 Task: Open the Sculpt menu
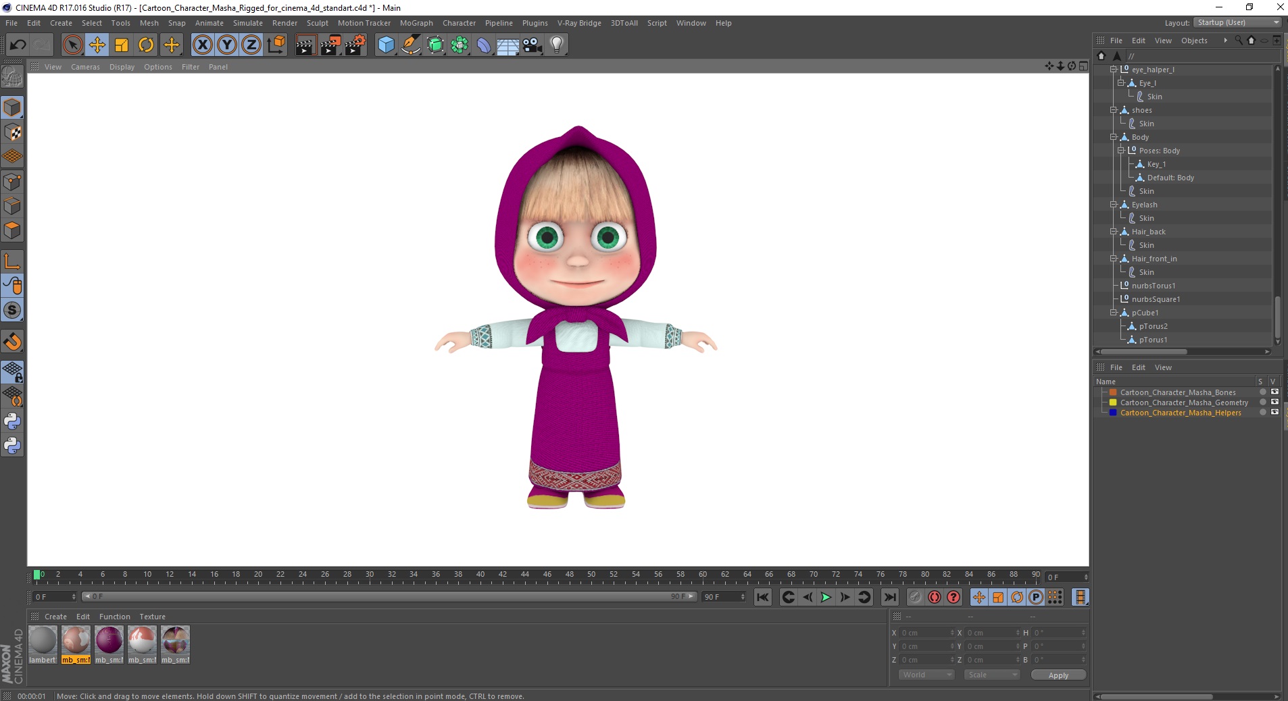click(317, 23)
